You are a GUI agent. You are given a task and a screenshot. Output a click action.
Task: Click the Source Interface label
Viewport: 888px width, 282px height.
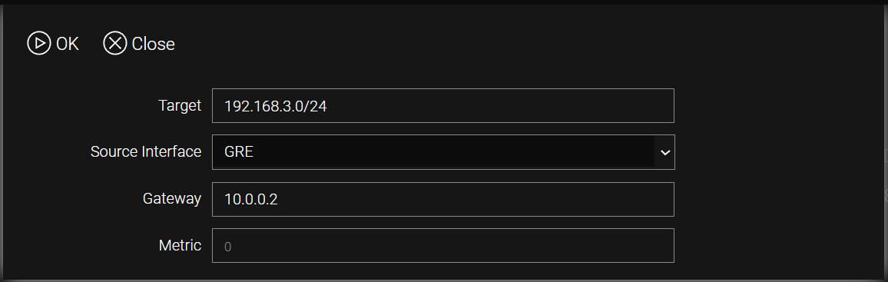coord(146,152)
